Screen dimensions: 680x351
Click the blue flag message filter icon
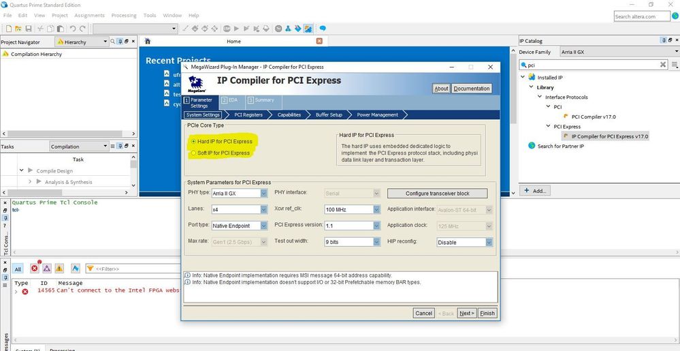76,269
